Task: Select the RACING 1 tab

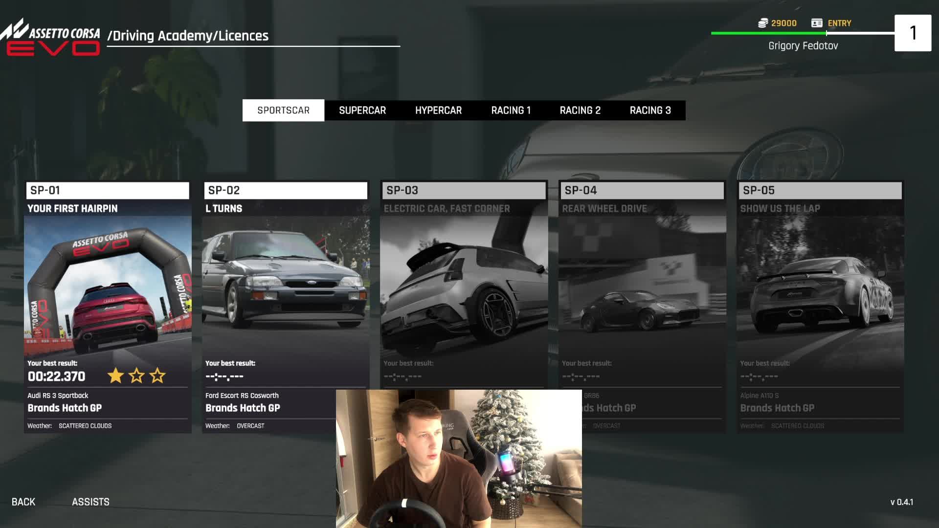Action: (x=511, y=110)
